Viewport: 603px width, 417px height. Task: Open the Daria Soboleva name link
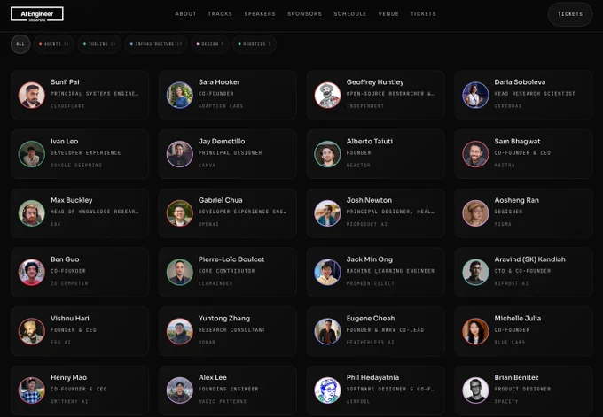[520, 81]
